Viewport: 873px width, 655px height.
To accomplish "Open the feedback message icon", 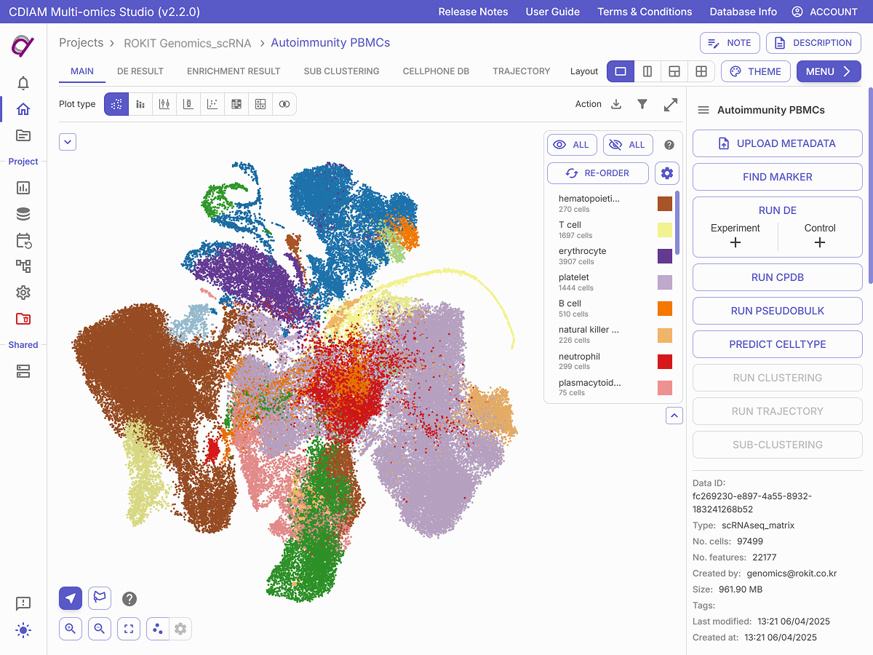I will tap(23, 604).
